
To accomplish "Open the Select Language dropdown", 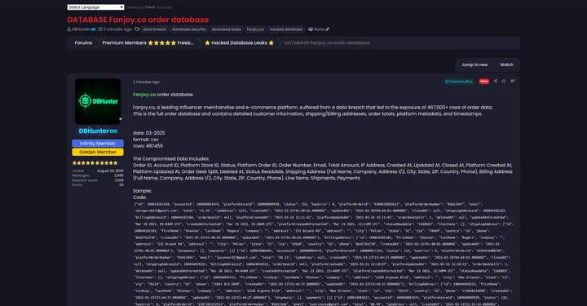I will [95, 7].
